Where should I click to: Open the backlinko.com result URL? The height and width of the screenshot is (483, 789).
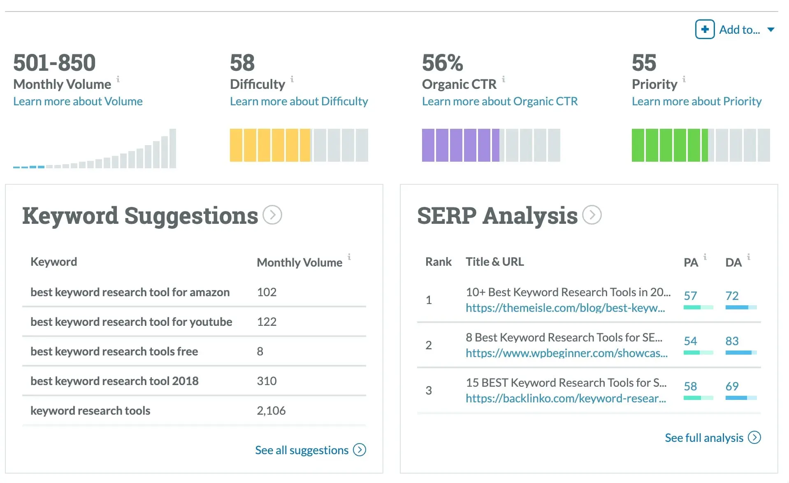[x=566, y=398]
